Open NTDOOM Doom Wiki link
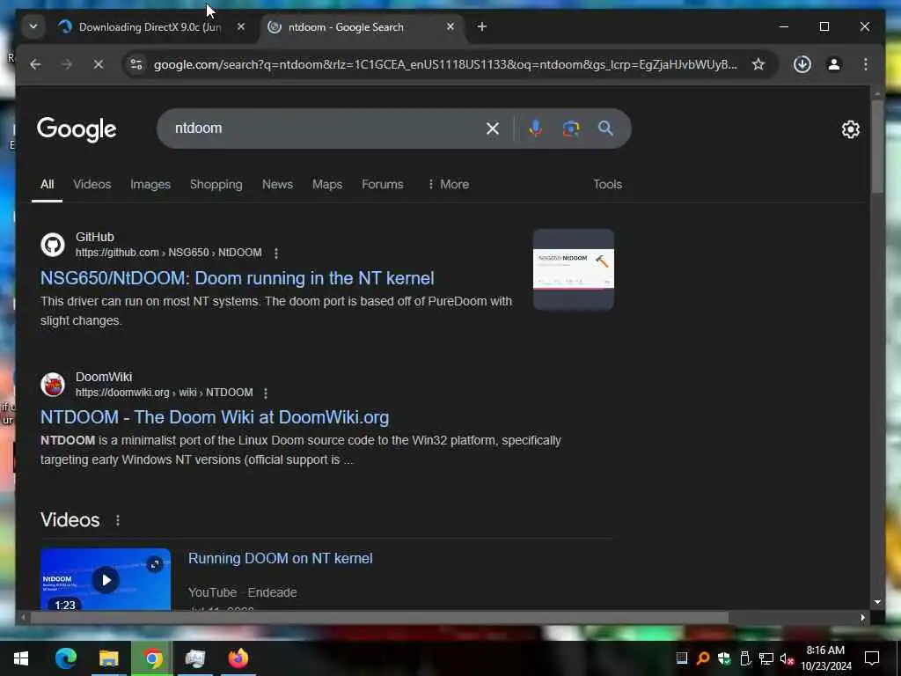Image resolution: width=901 pixels, height=676 pixels. [x=215, y=417]
